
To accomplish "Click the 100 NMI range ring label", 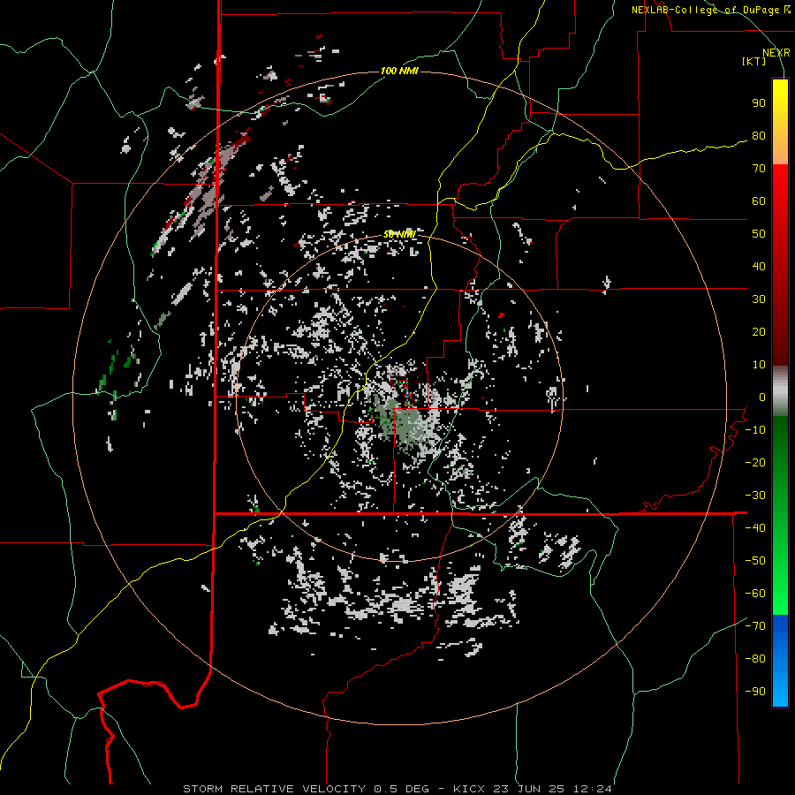I will pyautogui.click(x=399, y=71).
